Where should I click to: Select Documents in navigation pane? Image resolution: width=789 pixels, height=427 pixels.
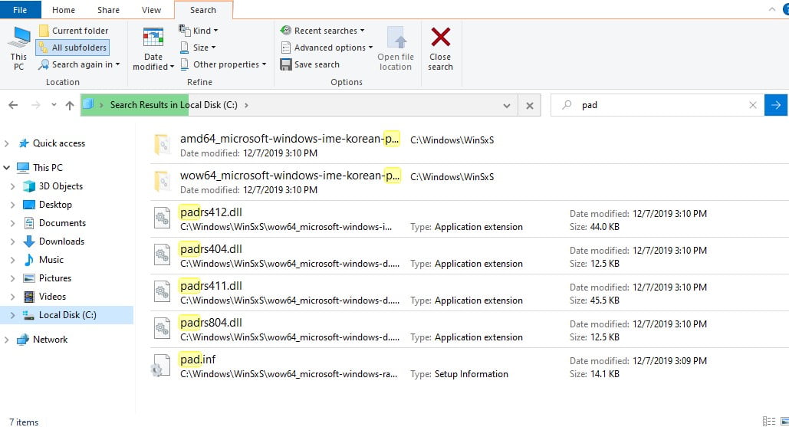tap(62, 223)
